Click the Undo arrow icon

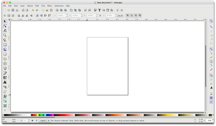tap(33, 10)
